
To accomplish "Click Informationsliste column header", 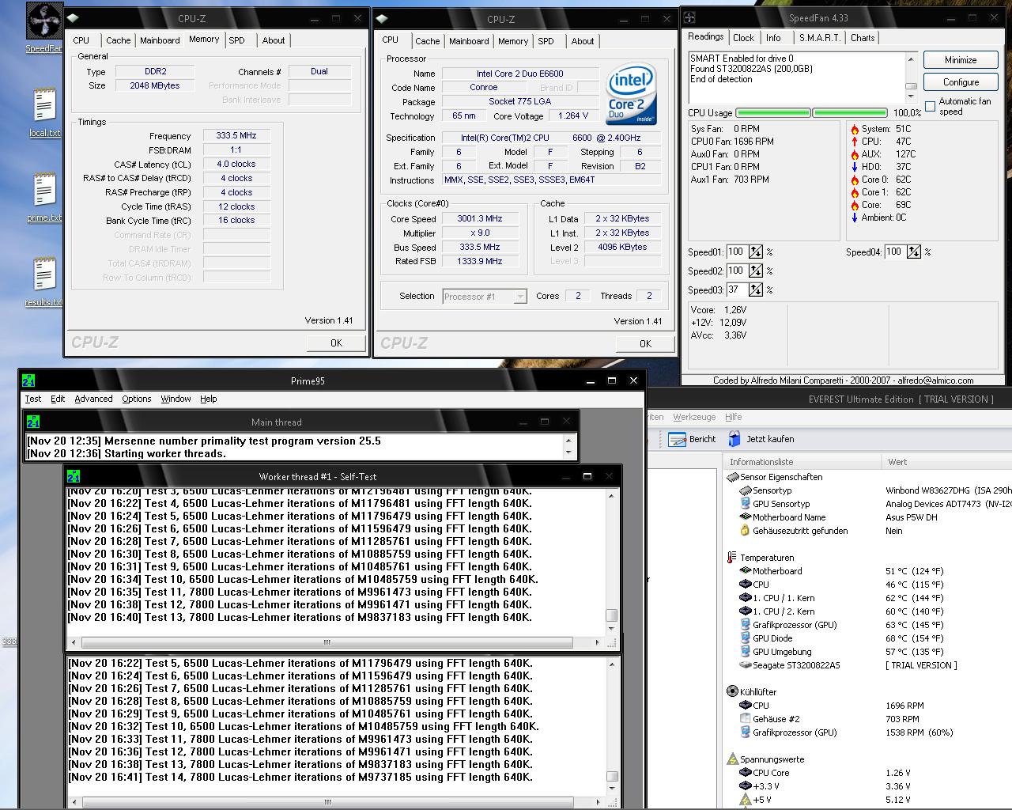I will click(802, 462).
